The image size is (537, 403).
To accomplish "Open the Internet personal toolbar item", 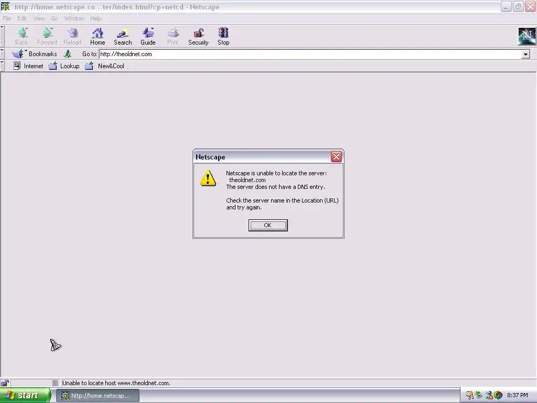I will (x=28, y=66).
